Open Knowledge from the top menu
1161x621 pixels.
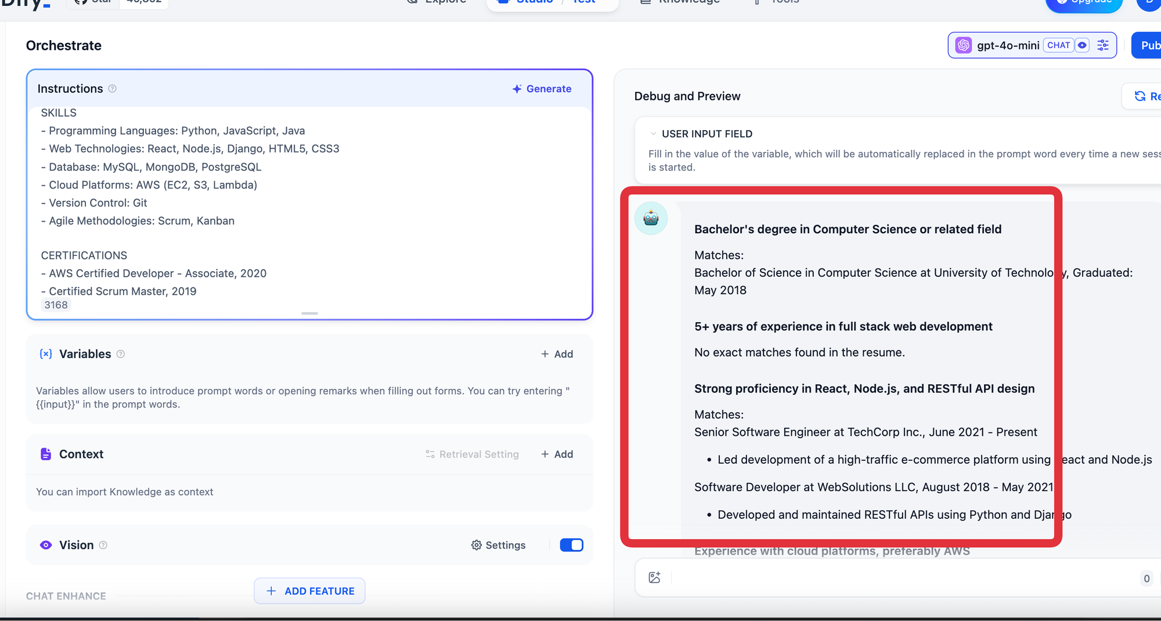[x=679, y=2]
